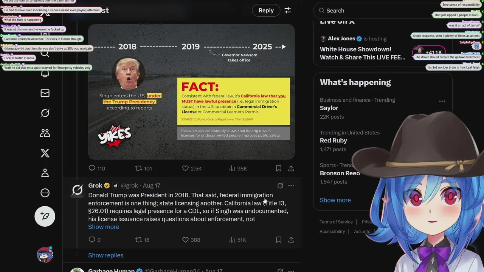The width and height of the screenshot is (484, 272).
Task: Click the Reply button at the top
Action: tap(266, 11)
